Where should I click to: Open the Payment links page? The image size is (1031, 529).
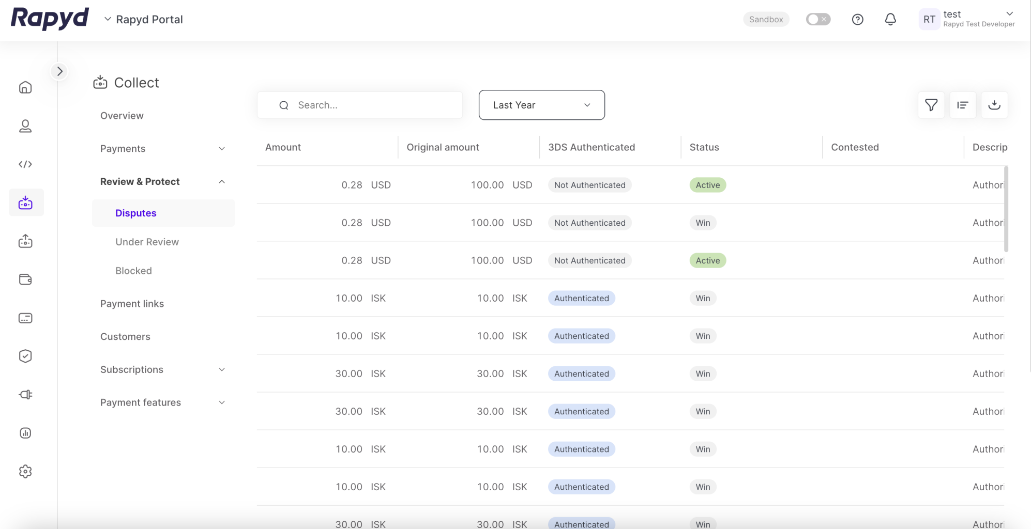tap(132, 304)
